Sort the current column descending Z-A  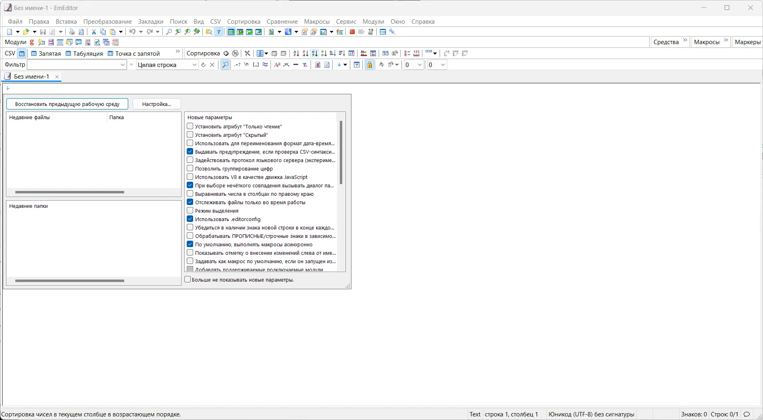point(305,53)
